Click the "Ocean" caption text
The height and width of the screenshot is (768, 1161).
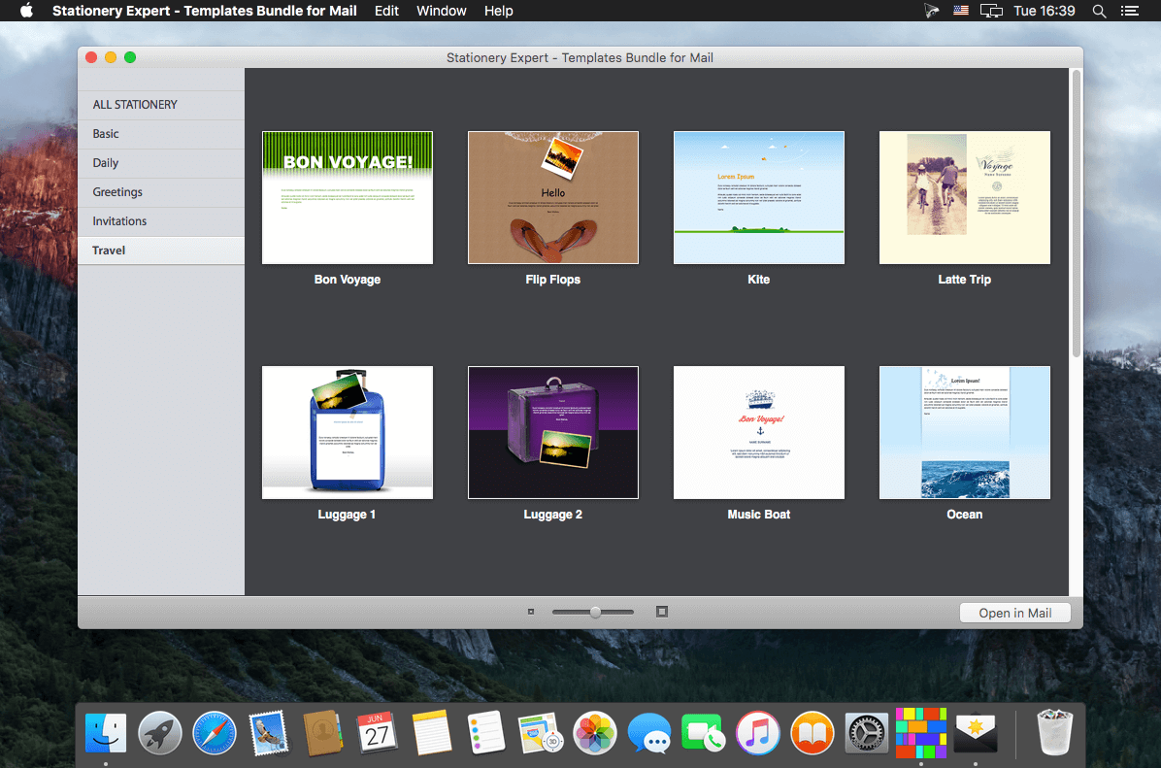(x=965, y=514)
